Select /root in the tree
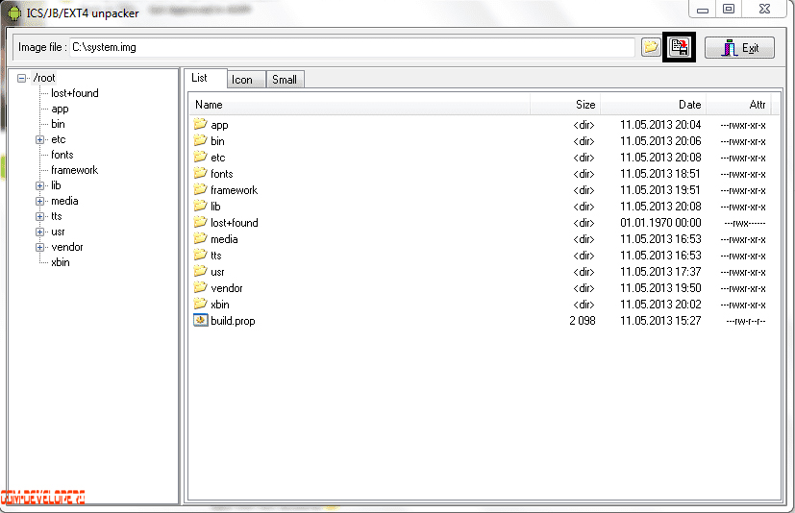Image resolution: width=795 pixels, height=513 pixels. click(x=44, y=78)
